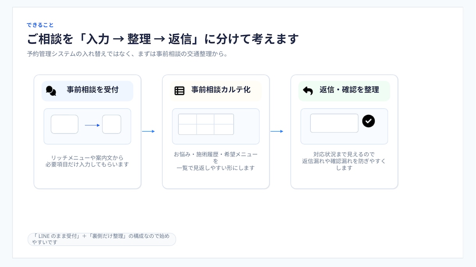476x267 pixels.
Task: Click the 返信・確認を整理 card title
Action: click(x=349, y=90)
